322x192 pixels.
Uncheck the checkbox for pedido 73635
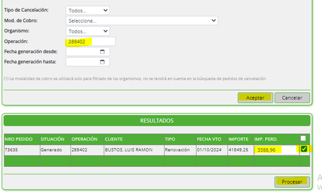[x=304, y=149]
